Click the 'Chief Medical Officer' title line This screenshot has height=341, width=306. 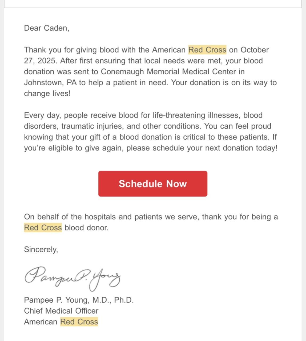(61, 311)
